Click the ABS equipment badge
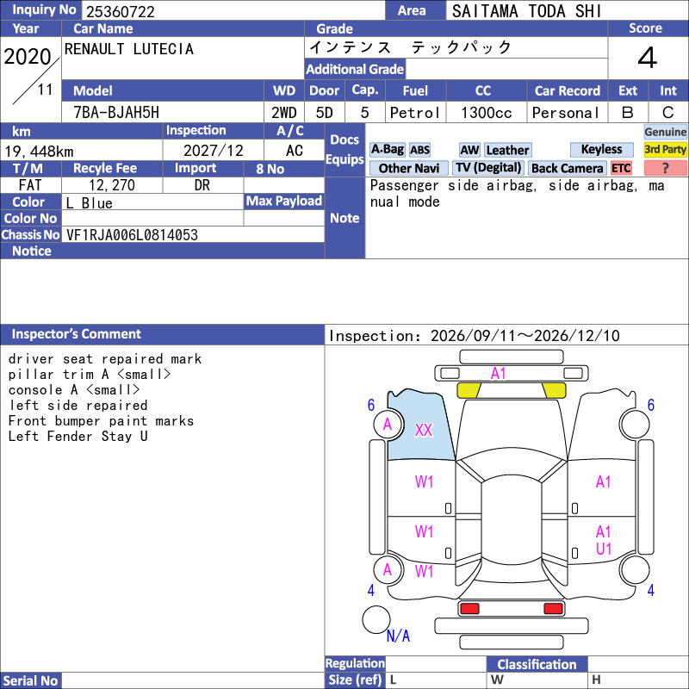This screenshot has height=689, width=689. pos(419,150)
